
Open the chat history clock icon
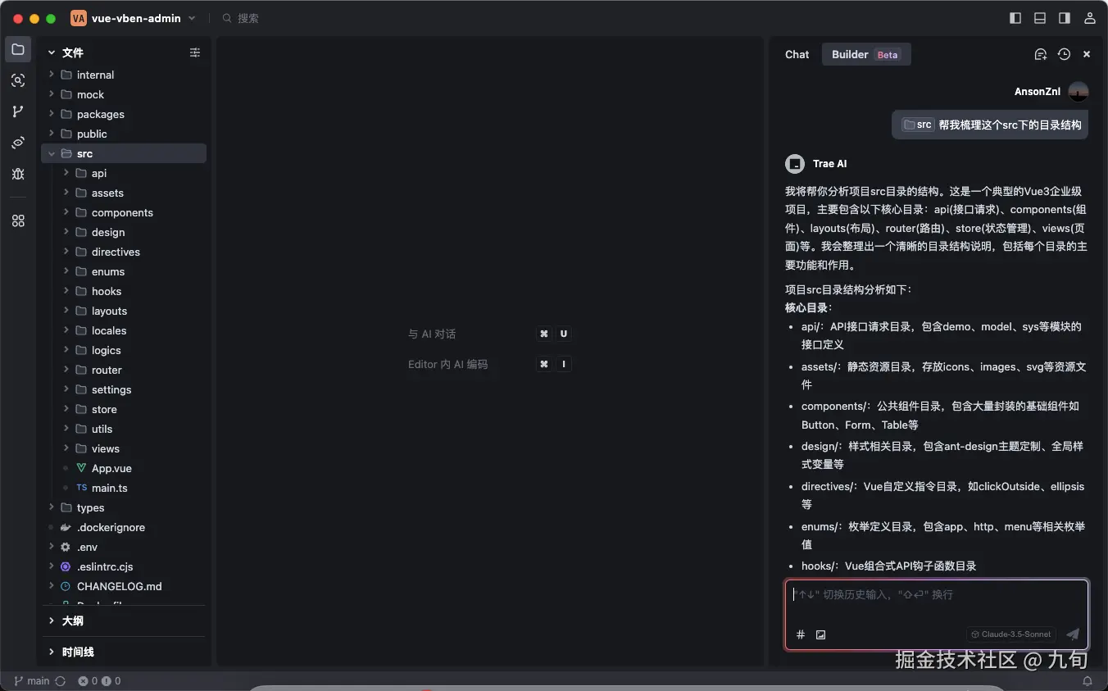(1064, 54)
